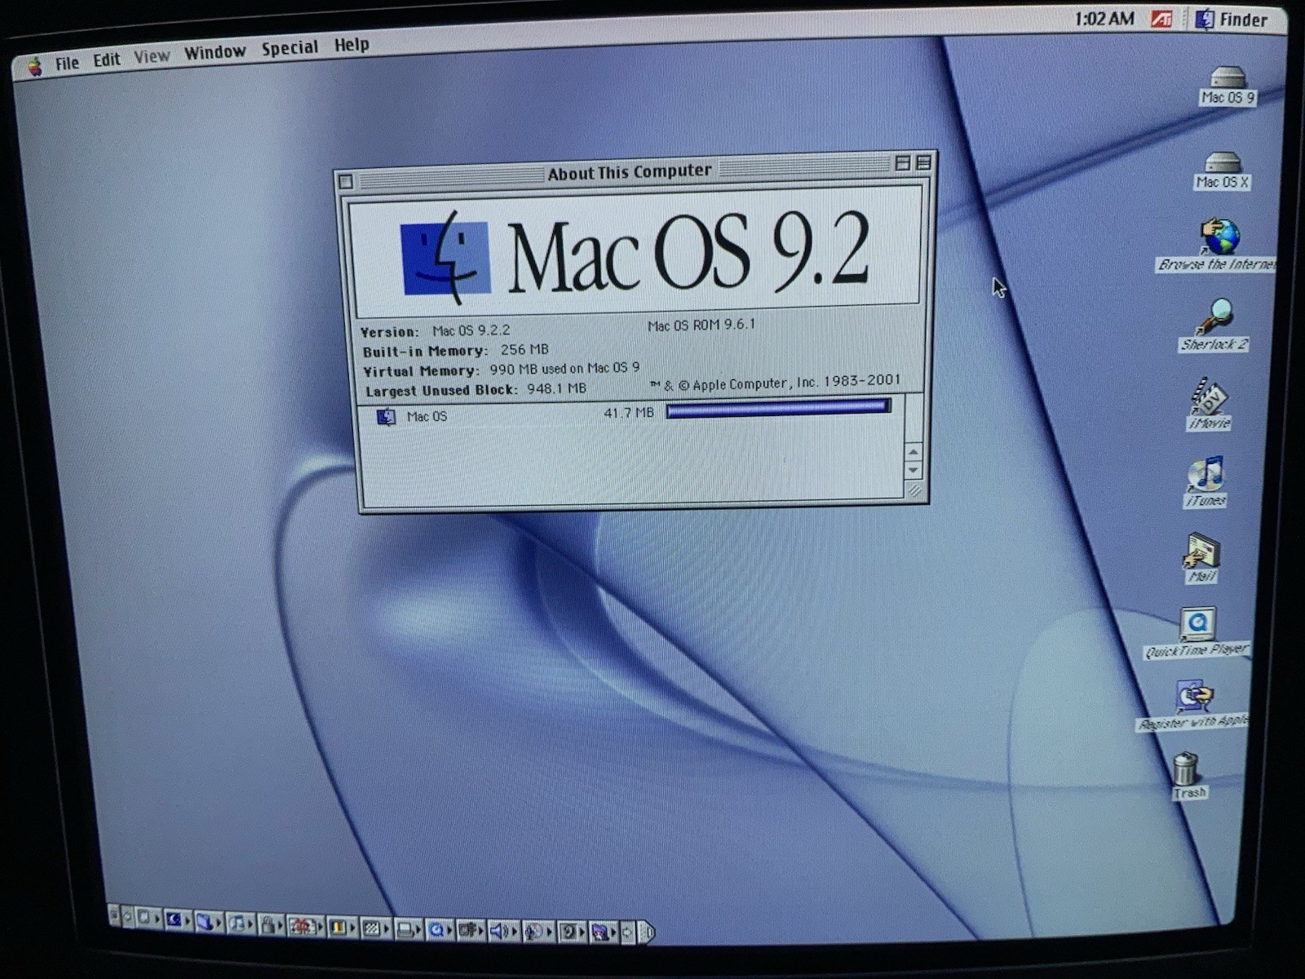Open the Edit menu

tap(106, 60)
